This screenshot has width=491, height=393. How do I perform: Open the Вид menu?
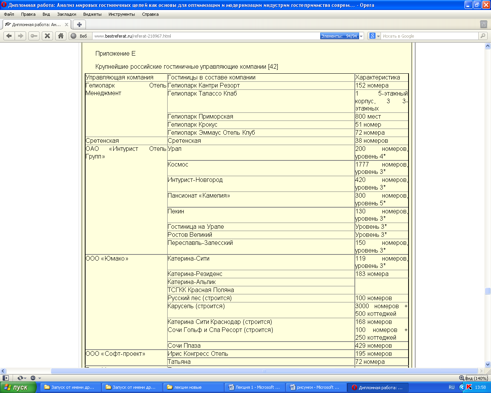[46, 14]
